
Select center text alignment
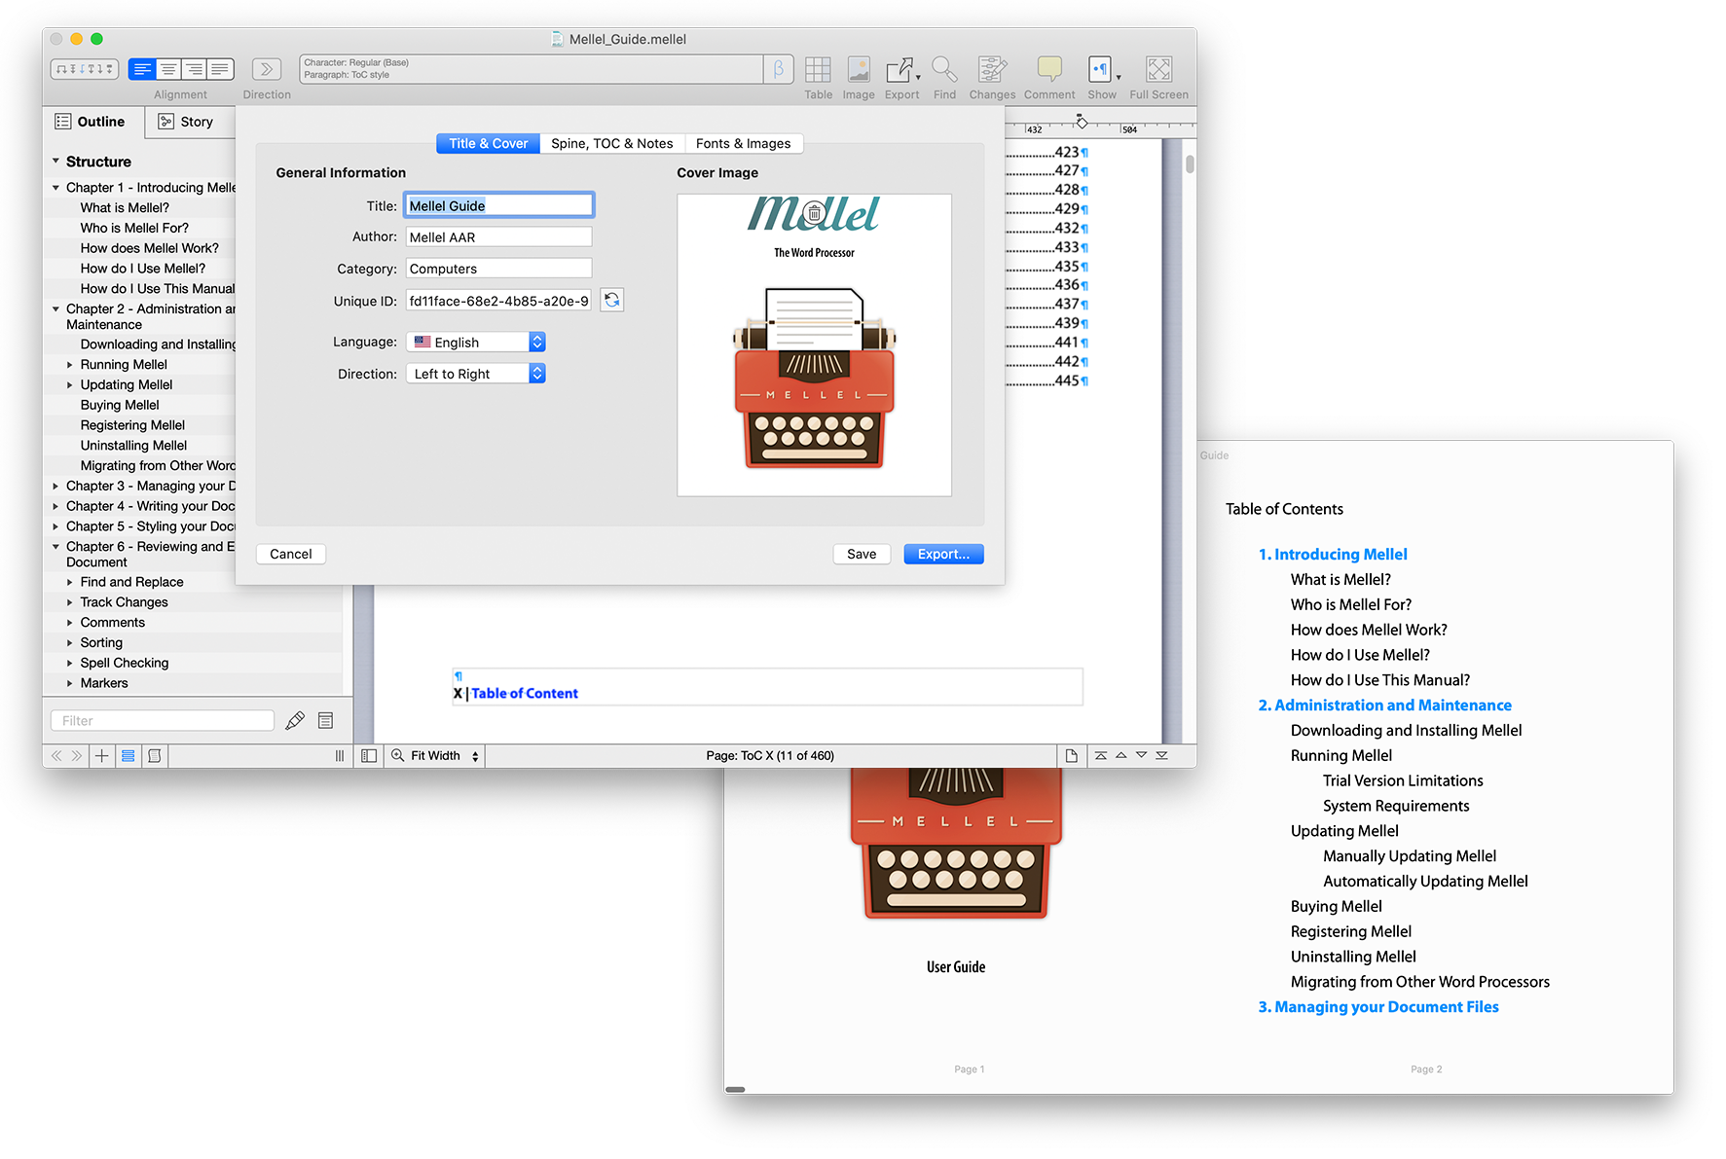pos(168,69)
